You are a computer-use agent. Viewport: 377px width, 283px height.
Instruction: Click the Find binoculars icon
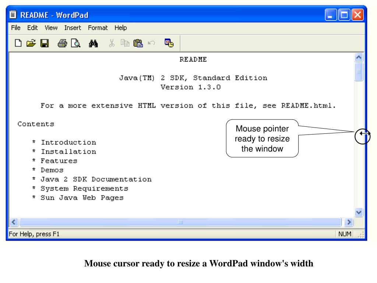click(x=93, y=43)
